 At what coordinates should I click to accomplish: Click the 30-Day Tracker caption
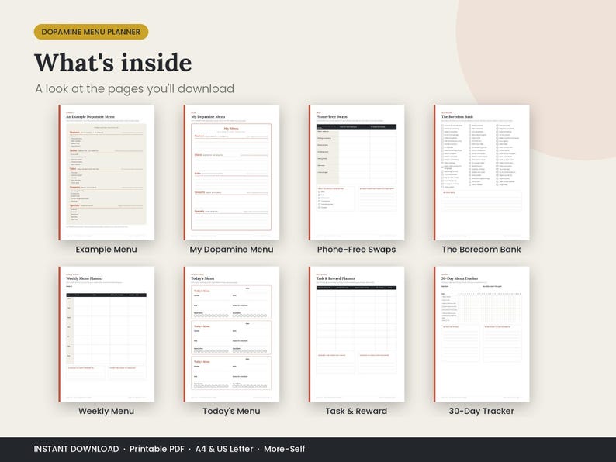(482, 412)
